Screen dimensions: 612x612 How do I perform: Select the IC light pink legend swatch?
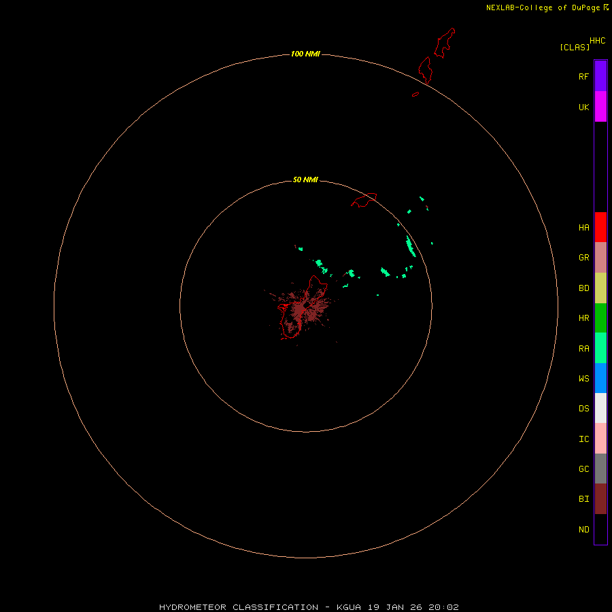click(600, 439)
